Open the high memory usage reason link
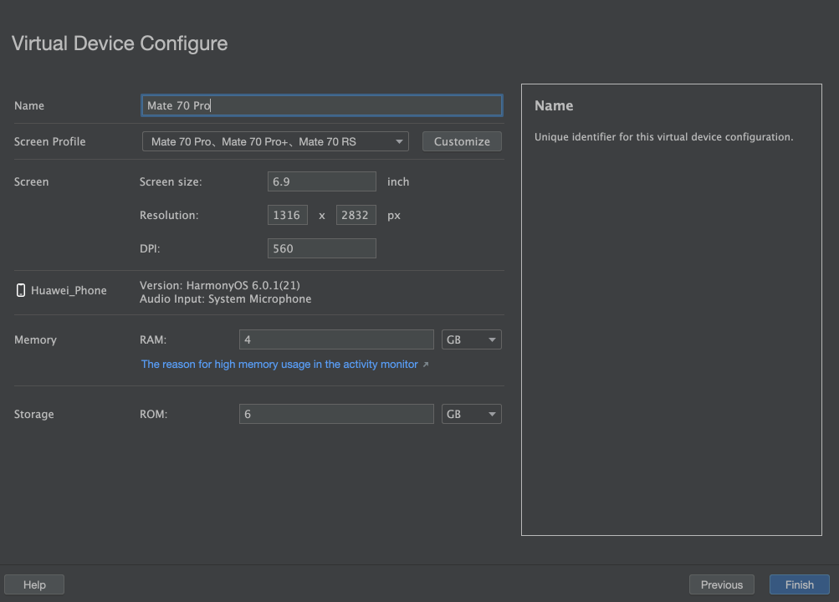Viewport: 839px width, 602px height. (x=279, y=364)
